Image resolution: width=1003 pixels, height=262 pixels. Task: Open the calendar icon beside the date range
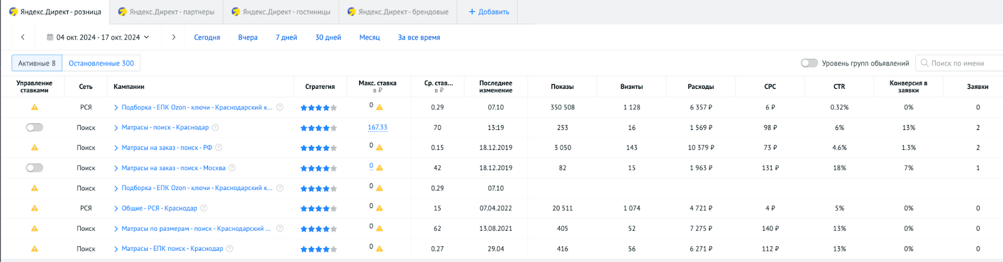tap(50, 38)
